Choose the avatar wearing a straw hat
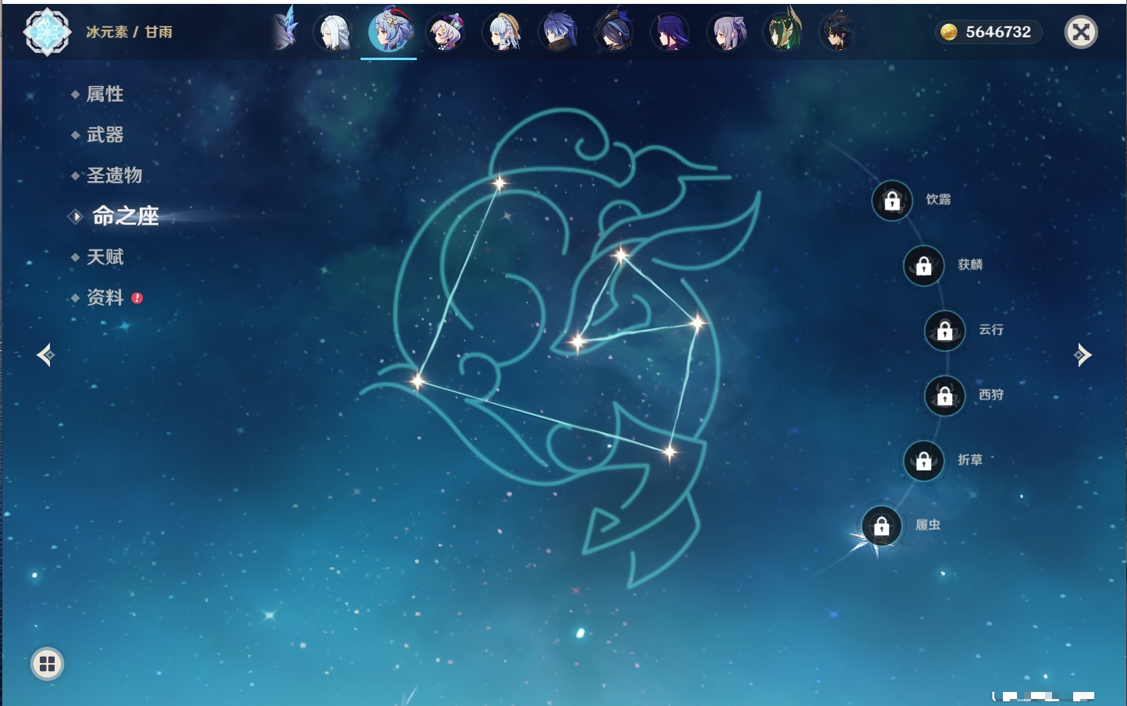This screenshot has height=706, width=1127. point(503,32)
